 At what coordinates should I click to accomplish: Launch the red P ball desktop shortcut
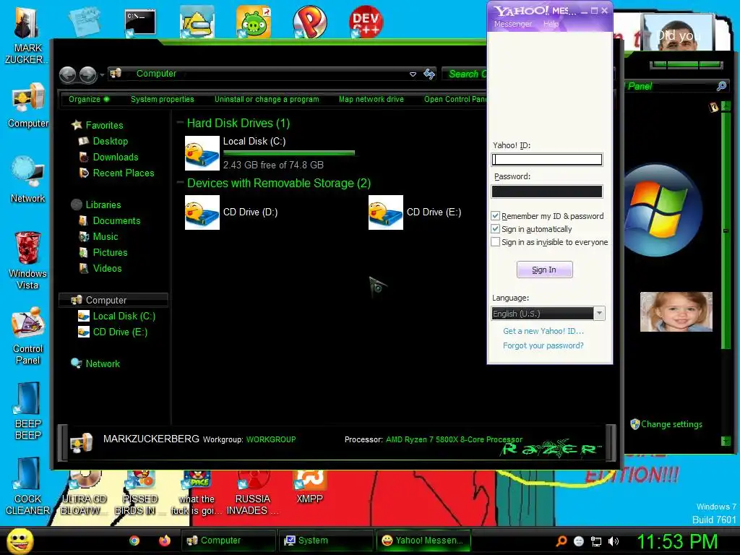[x=309, y=22]
